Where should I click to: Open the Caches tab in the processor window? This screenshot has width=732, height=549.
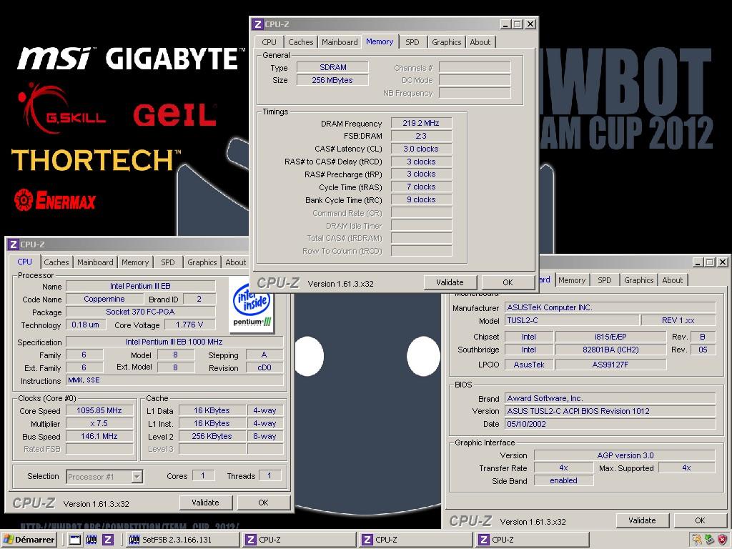pyautogui.click(x=56, y=262)
